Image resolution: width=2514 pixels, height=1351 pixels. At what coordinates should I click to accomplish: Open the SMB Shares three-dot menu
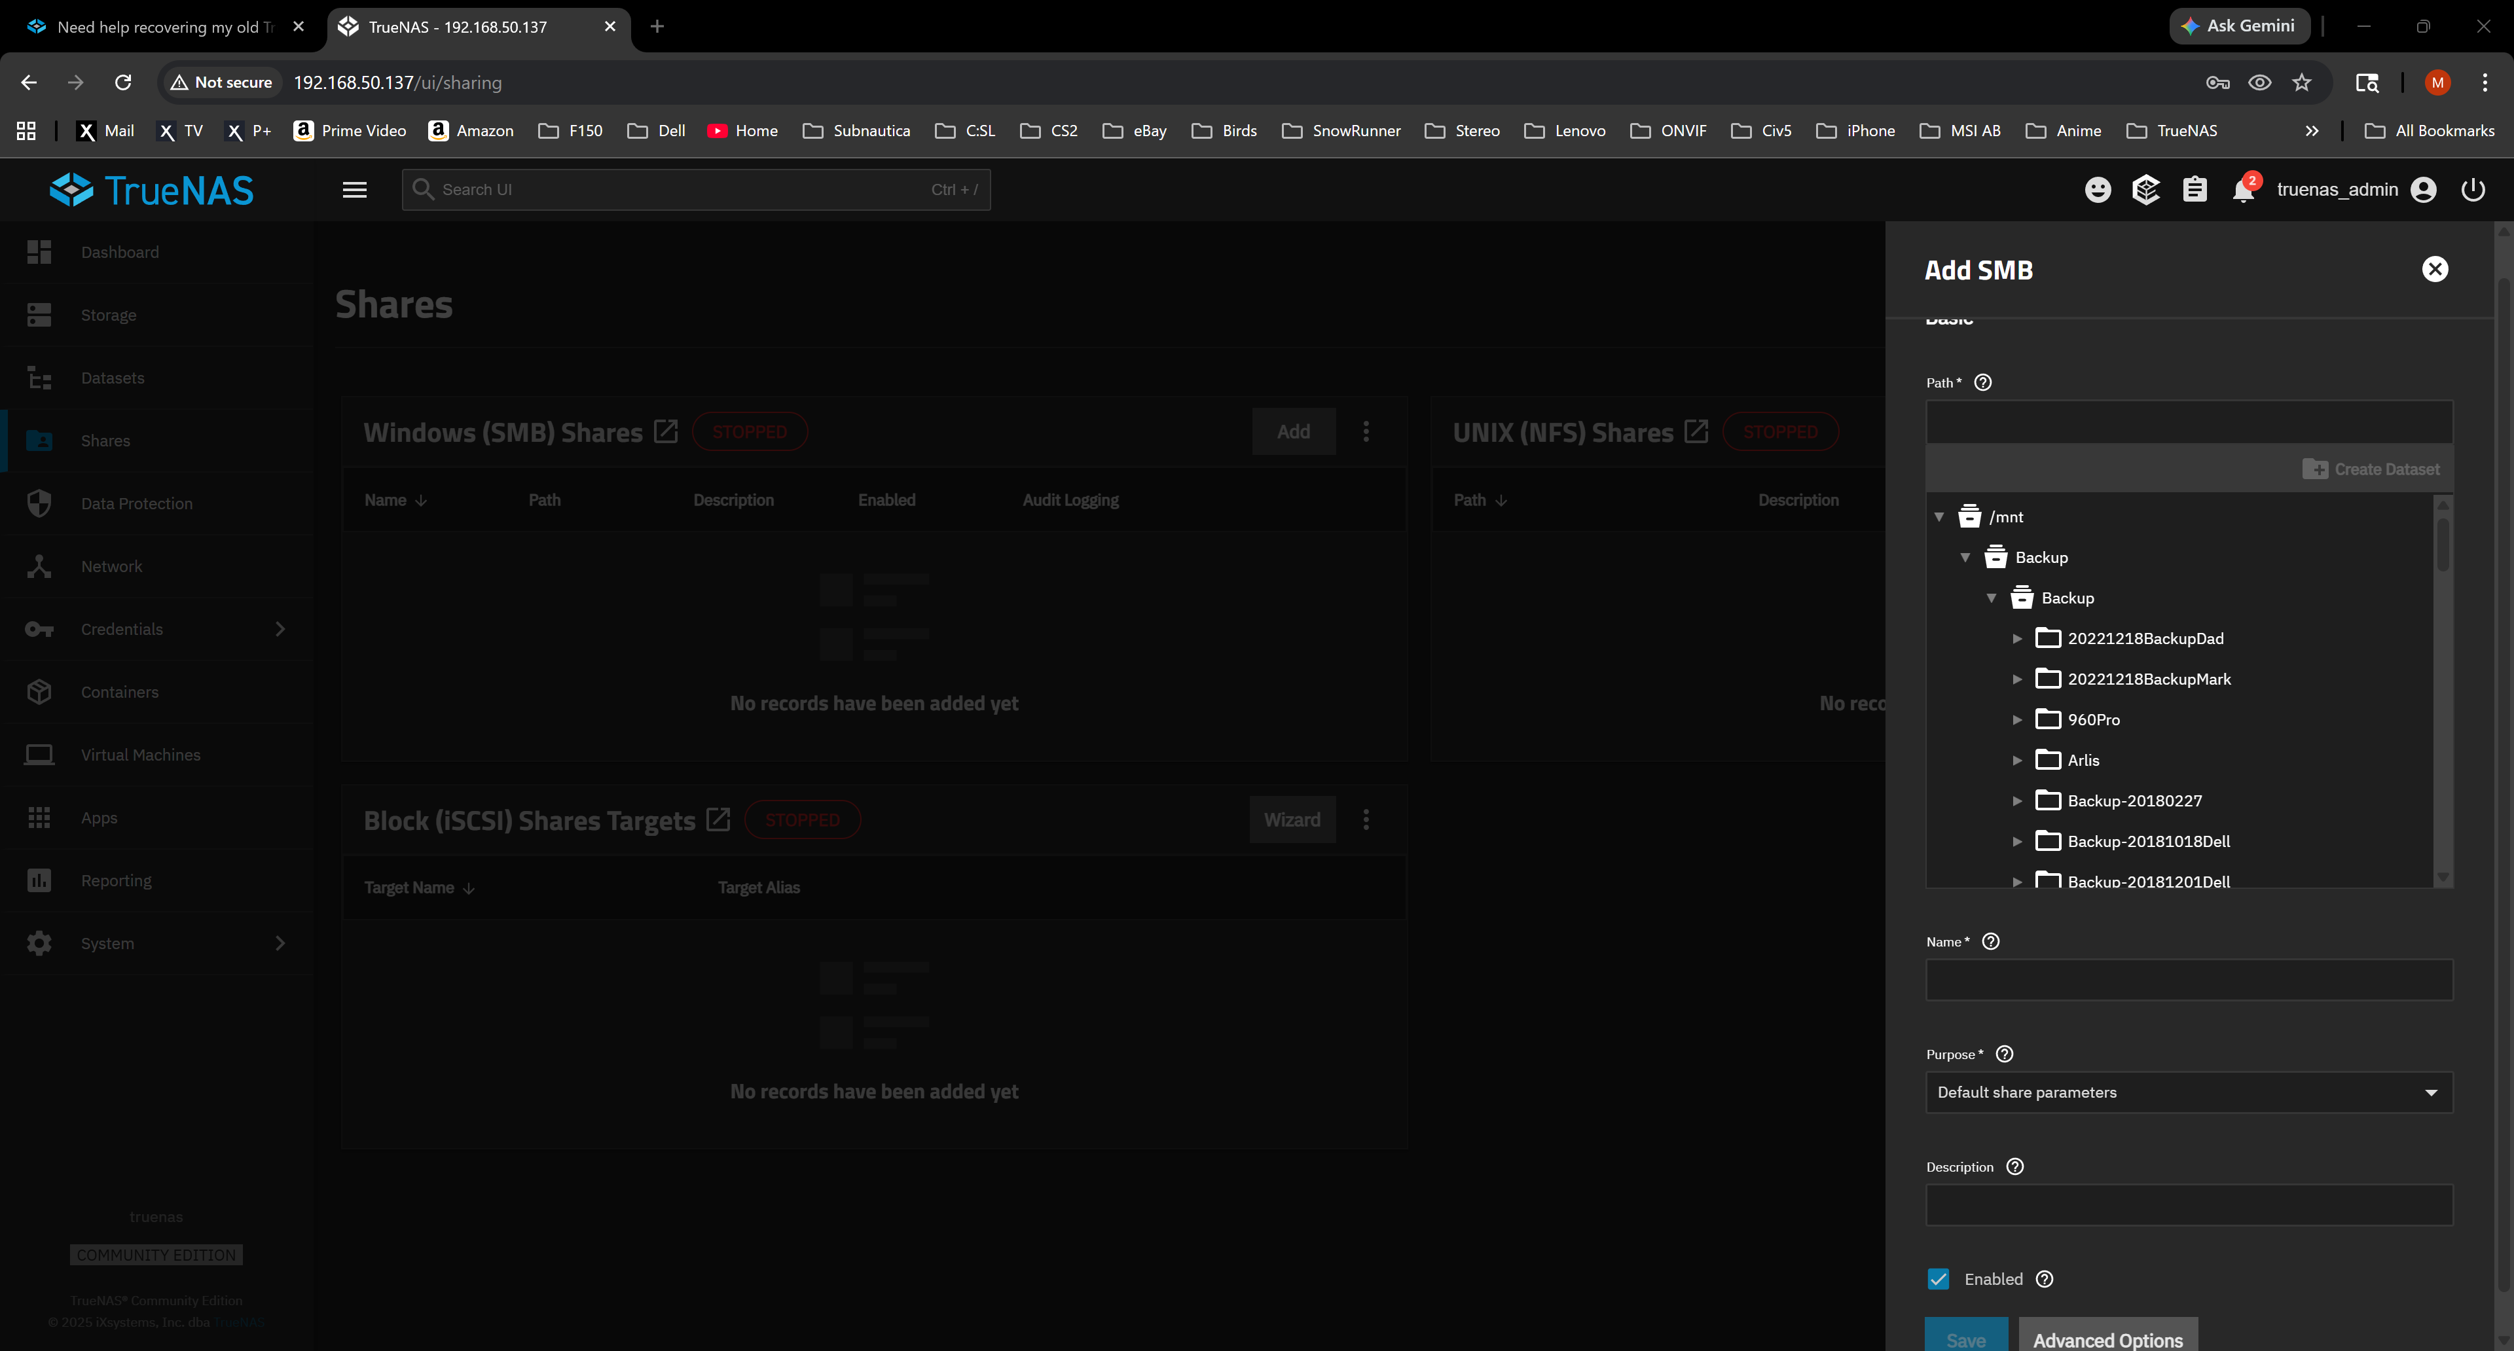pyautogui.click(x=1365, y=431)
